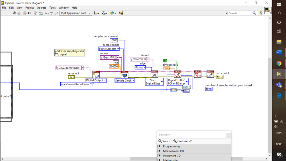The height and width of the screenshot is (161, 286).
Task: Select the DAQmx Write node
Action: click(x=178, y=74)
